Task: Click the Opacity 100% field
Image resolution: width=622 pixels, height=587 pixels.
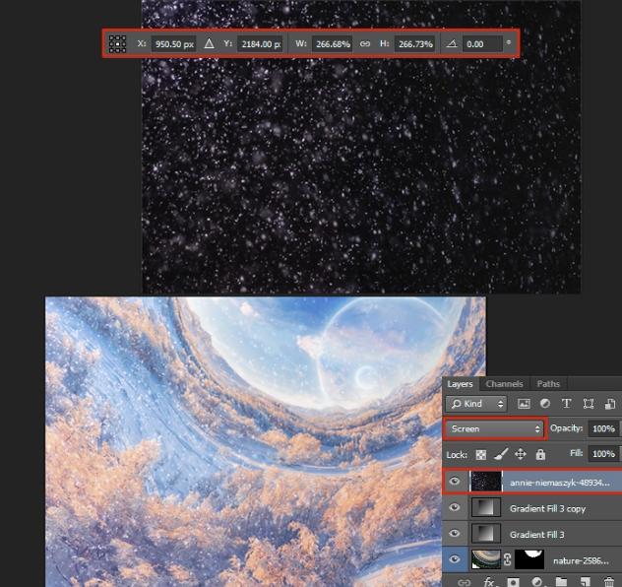Action: [x=603, y=428]
